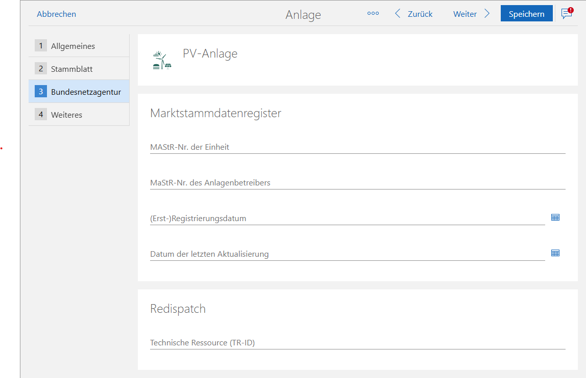The image size is (586, 378).
Task: Click the PV-Anlage solar panel icon
Action: pos(161,59)
